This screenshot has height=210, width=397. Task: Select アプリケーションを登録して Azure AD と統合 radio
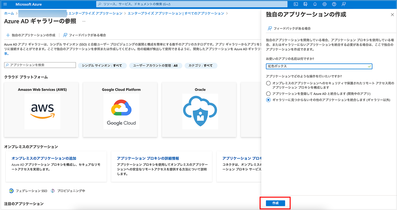[x=268, y=93]
